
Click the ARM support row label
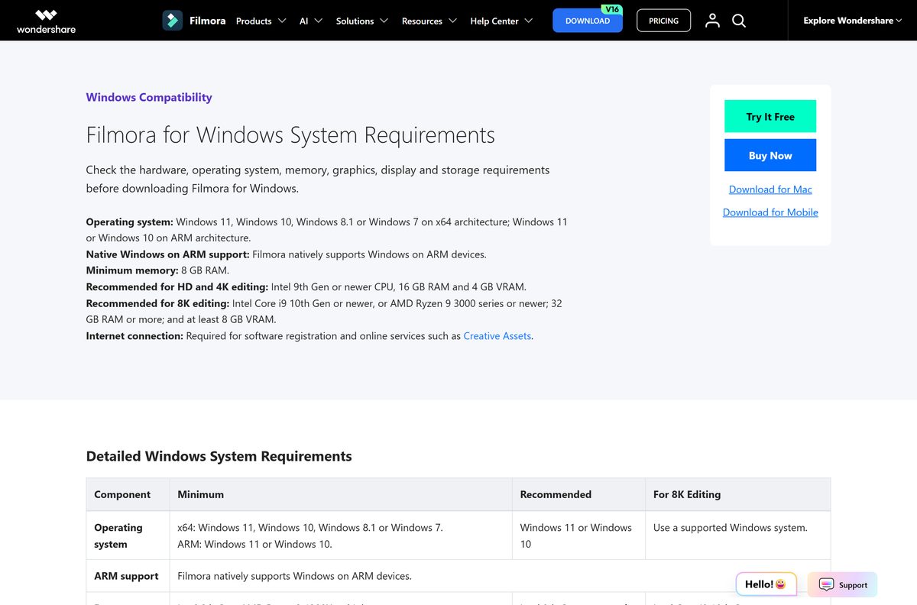point(126,576)
